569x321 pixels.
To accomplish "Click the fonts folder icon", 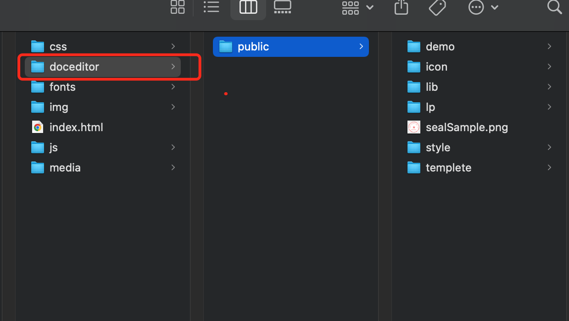I will (x=38, y=87).
